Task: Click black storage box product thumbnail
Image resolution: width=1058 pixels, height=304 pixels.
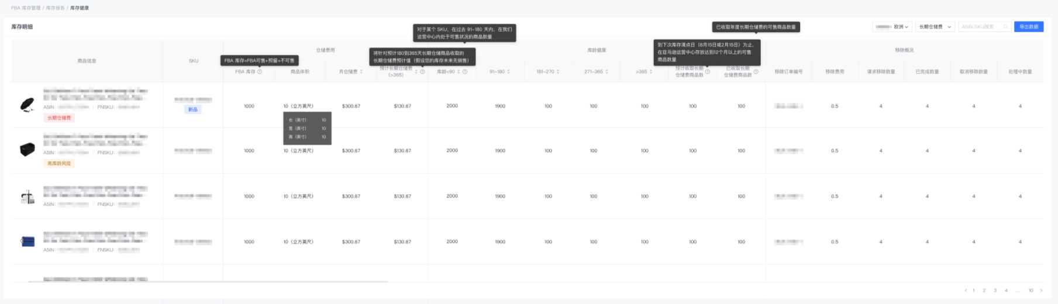Action: tap(27, 150)
